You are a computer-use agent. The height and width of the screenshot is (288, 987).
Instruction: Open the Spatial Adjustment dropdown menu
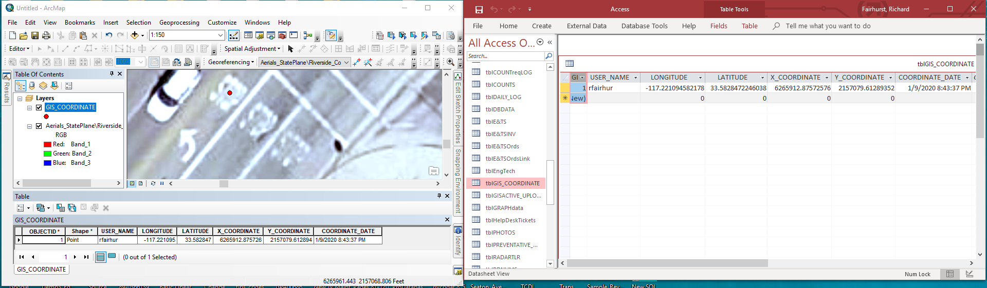(252, 49)
